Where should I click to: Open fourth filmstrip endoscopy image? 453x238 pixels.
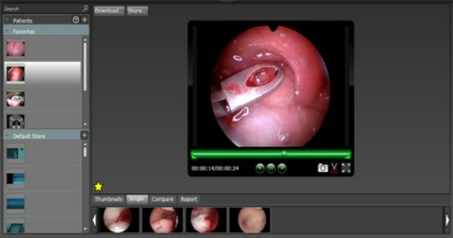coord(250,220)
